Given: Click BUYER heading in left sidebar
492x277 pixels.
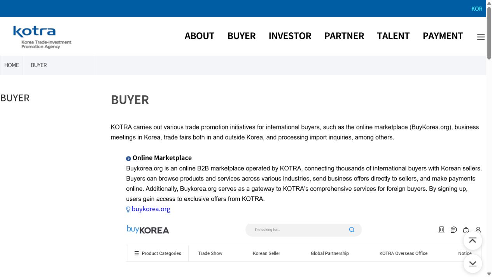Looking at the screenshot, I should [x=15, y=98].
